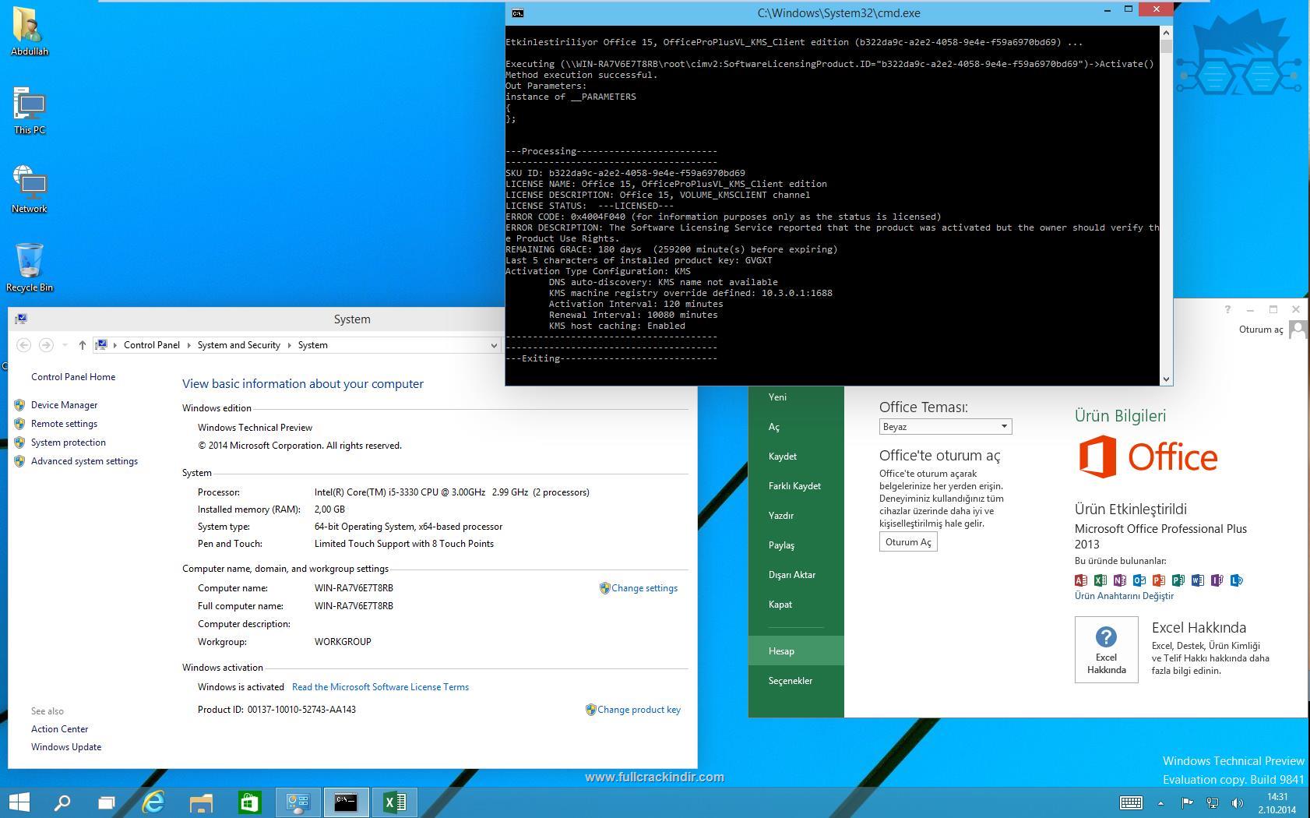Open File Explorer from the taskbar
Image resolution: width=1310 pixels, height=818 pixels.
point(201,802)
